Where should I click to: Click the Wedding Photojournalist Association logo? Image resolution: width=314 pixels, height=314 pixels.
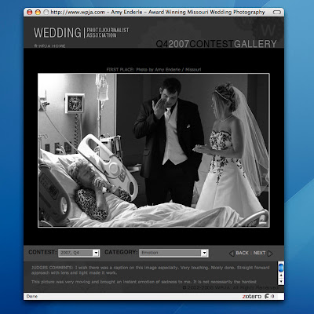81,33
